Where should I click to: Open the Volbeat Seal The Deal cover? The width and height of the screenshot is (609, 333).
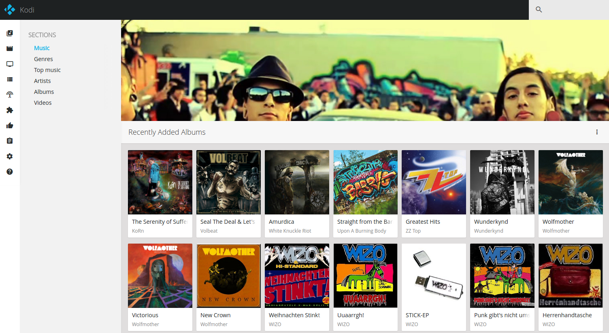click(x=228, y=182)
